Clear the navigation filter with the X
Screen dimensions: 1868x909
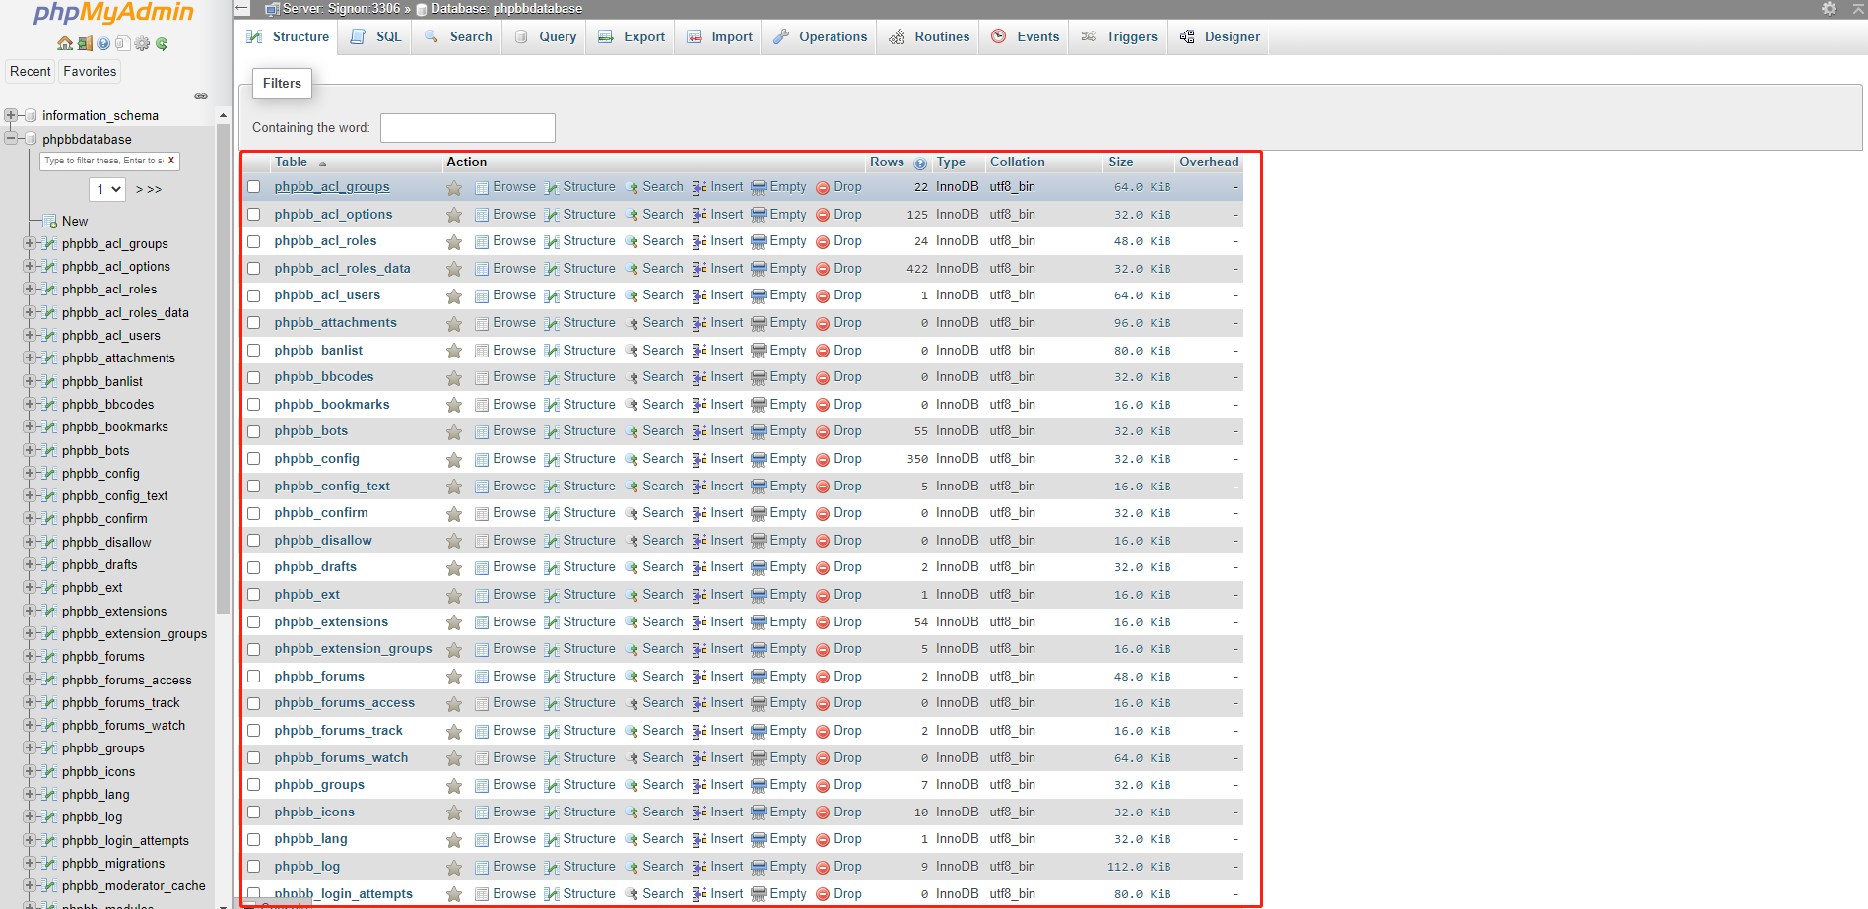[171, 161]
